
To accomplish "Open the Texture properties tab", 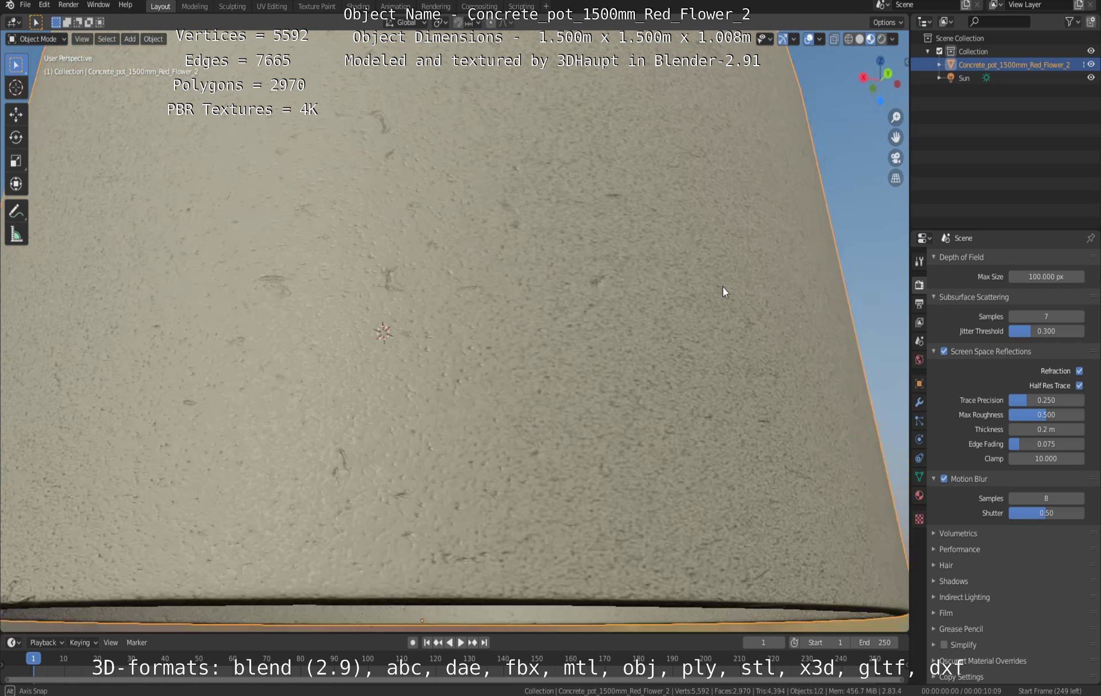I will pos(919,519).
